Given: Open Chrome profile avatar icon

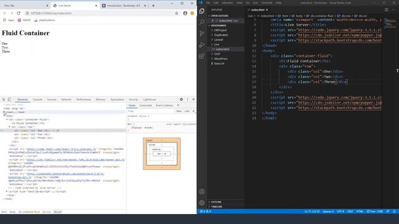Looking at the screenshot, I should 185,13.
